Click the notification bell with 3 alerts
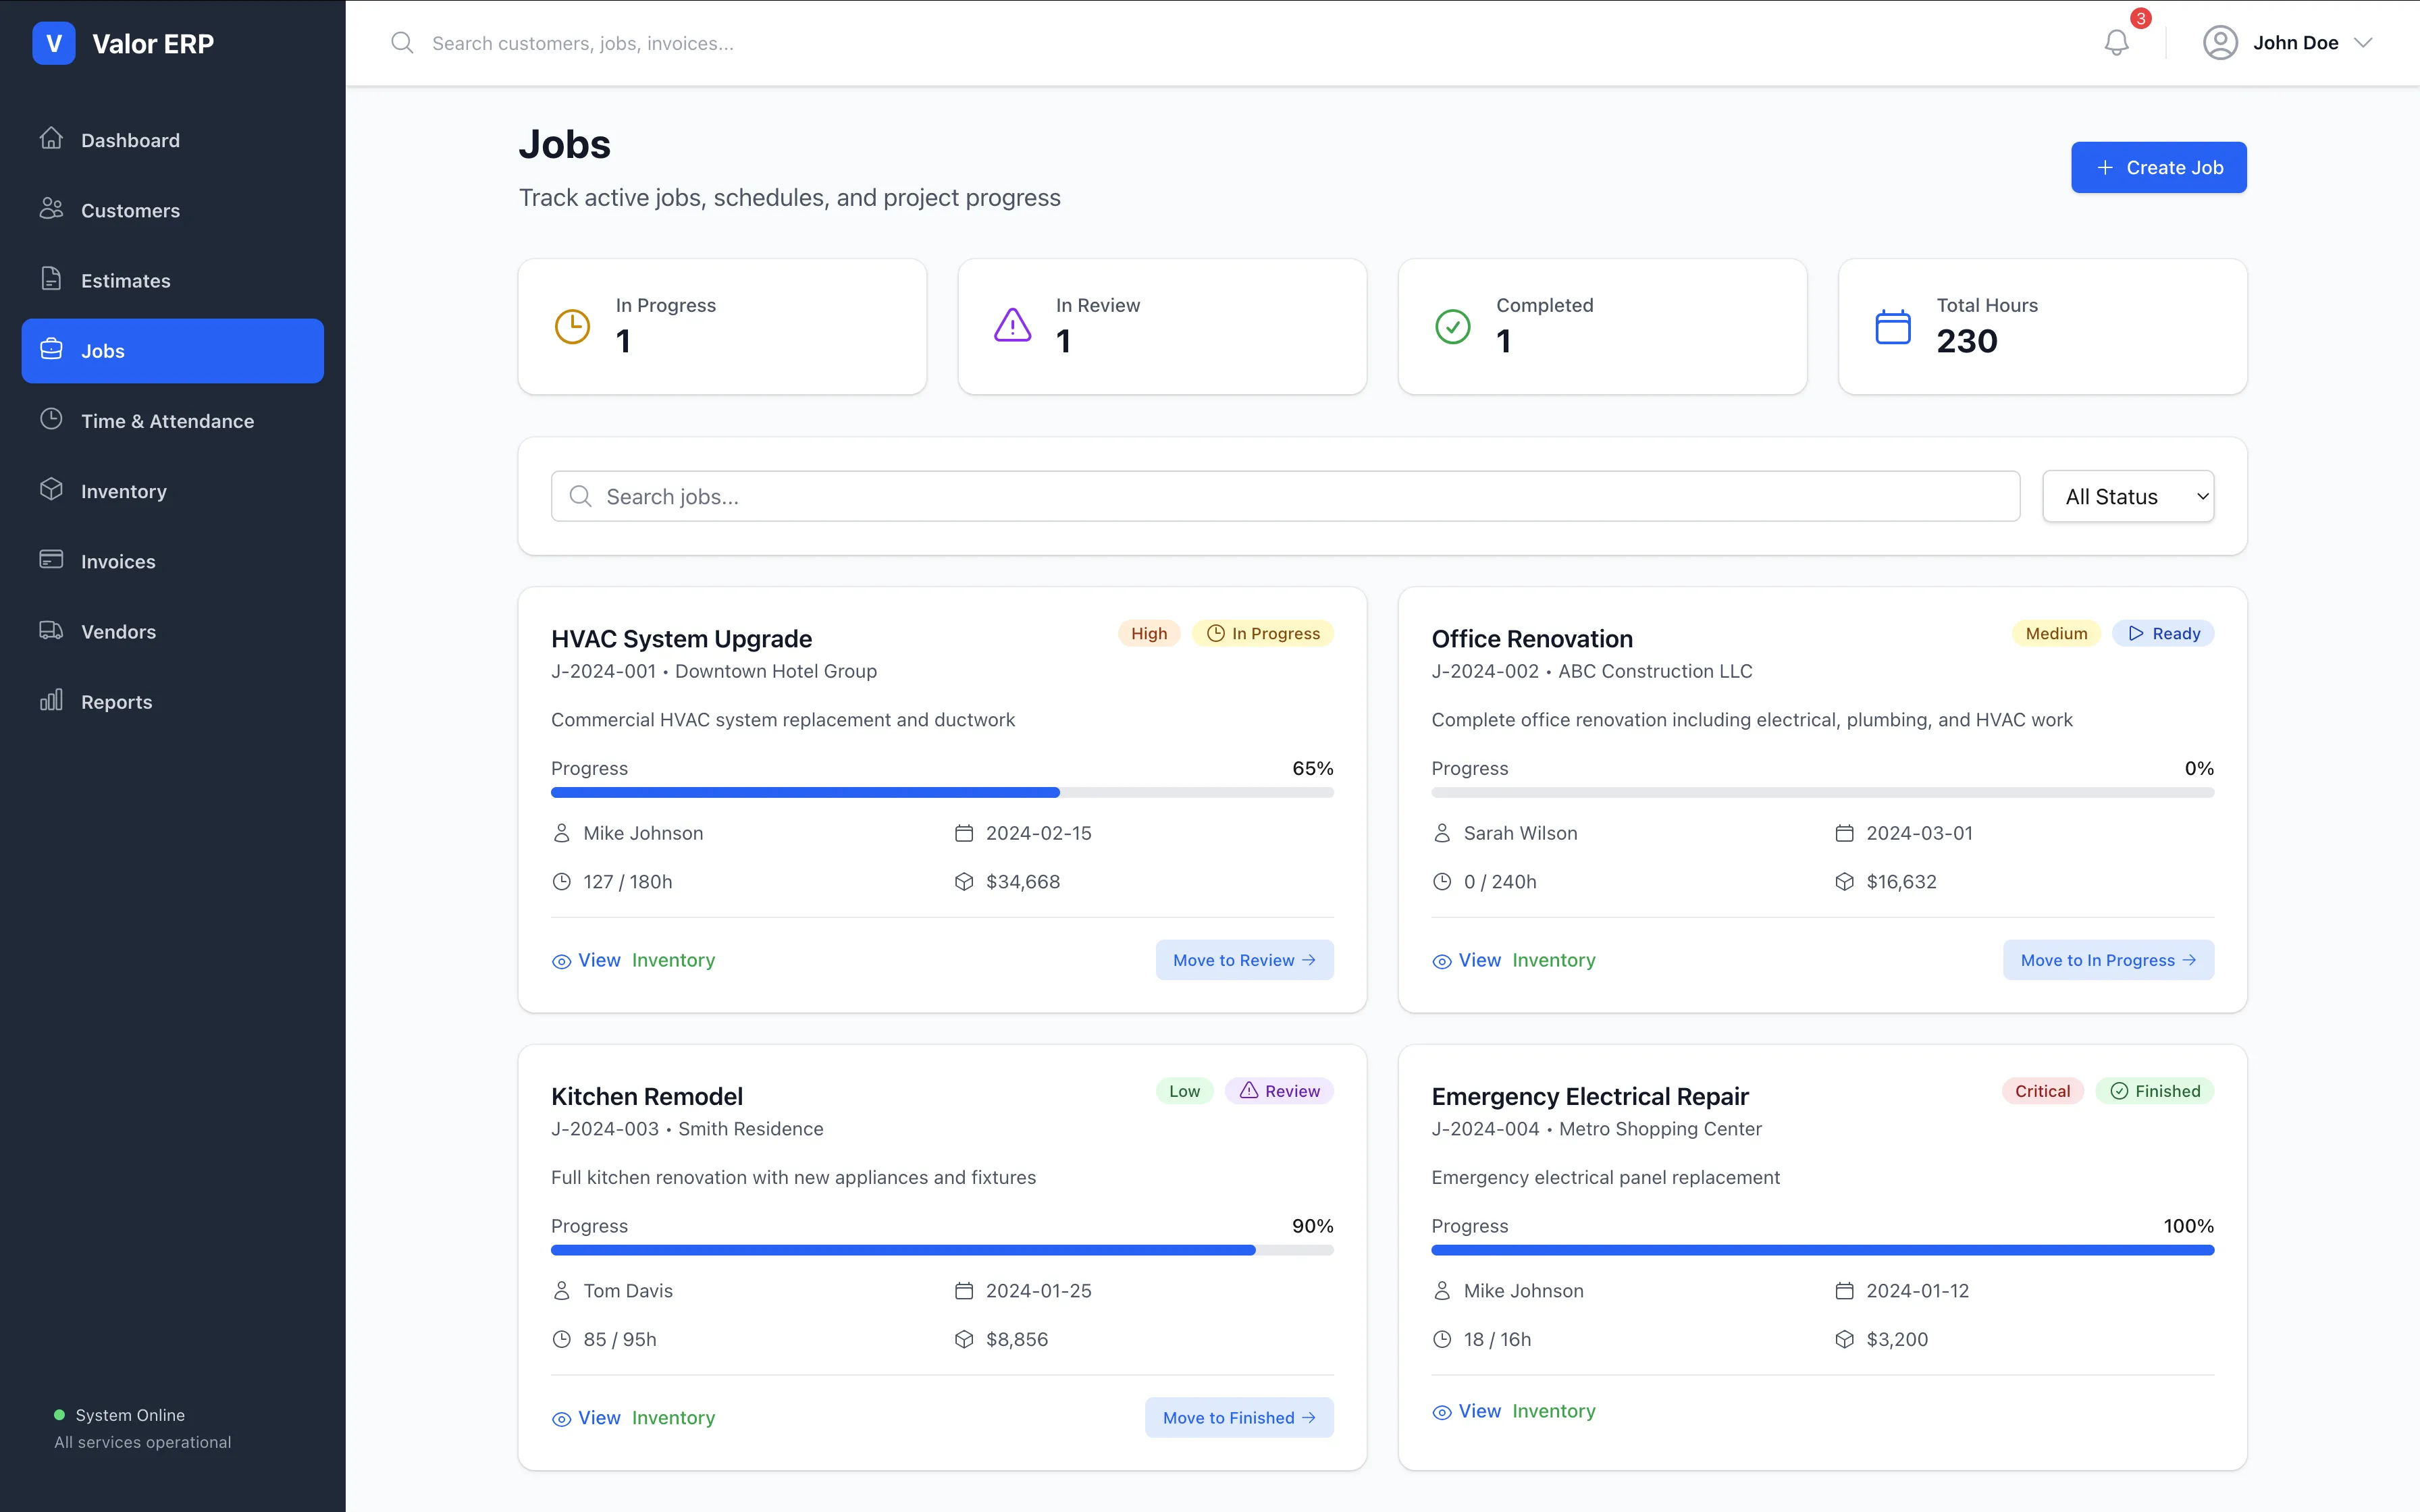2420x1512 pixels. (x=2117, y=42)
